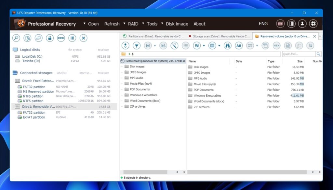The image size is (333, 190).
Task: Click in the Quick find field
Action: (x=299, y=54)
